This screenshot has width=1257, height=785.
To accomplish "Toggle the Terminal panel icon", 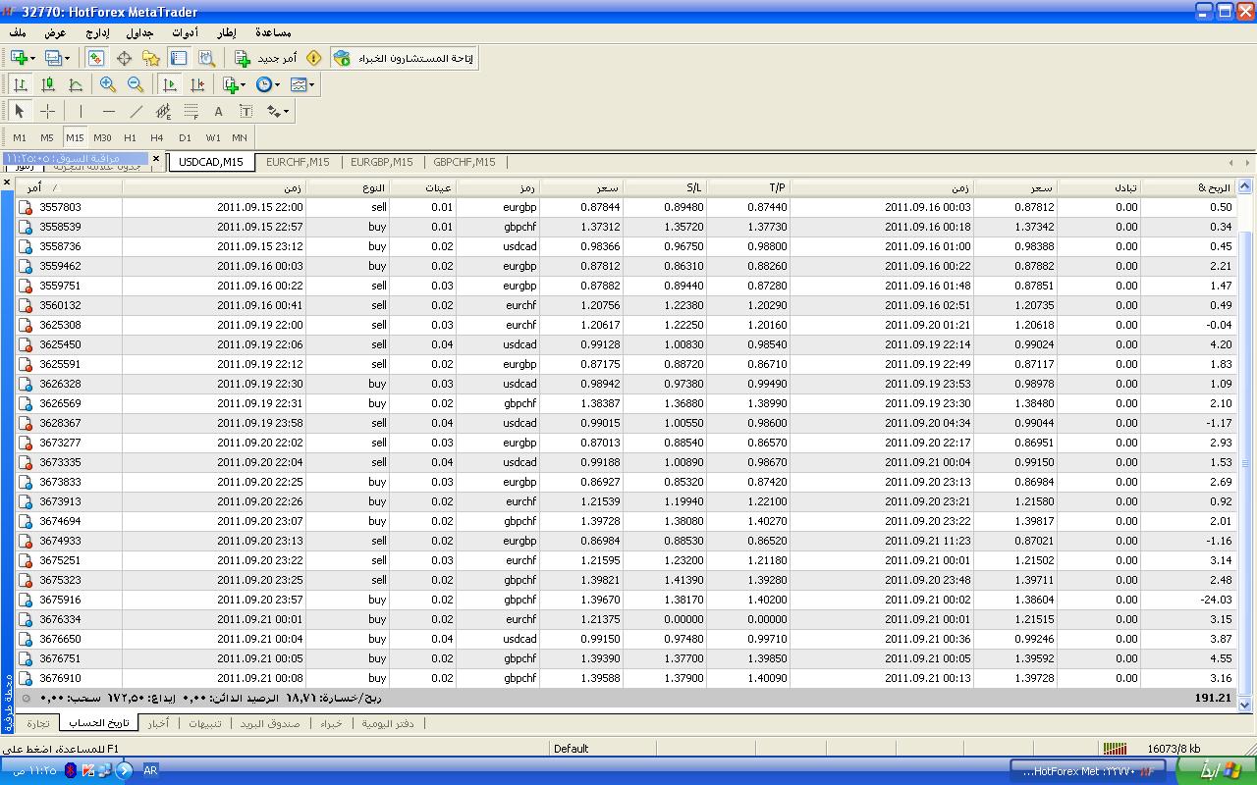I will (178, 59).
